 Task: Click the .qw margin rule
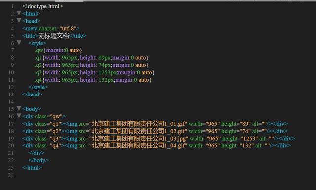[x=58, y=50]
